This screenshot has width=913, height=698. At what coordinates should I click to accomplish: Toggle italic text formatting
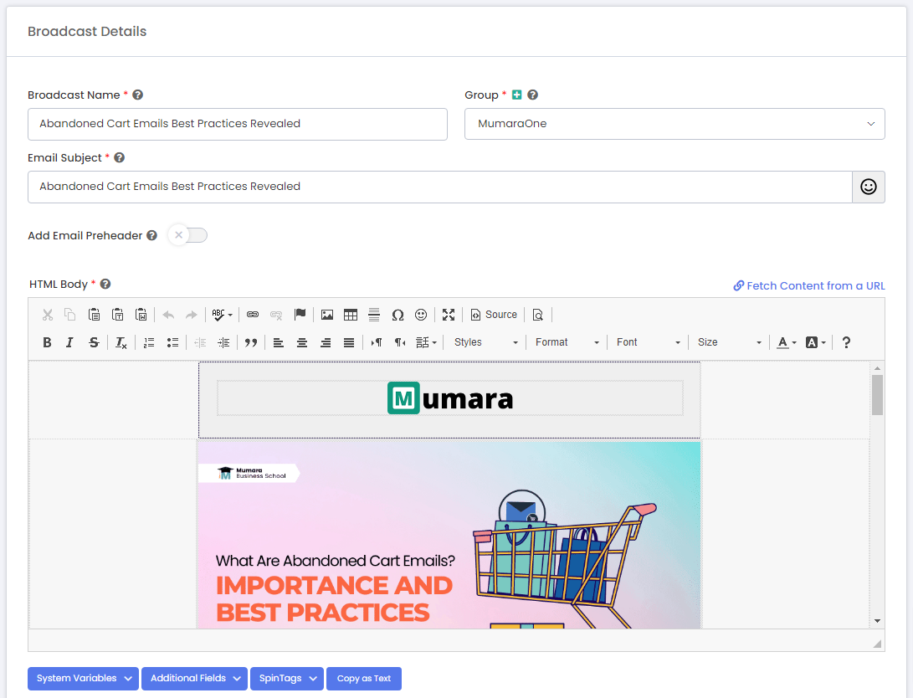click(69, 342)
